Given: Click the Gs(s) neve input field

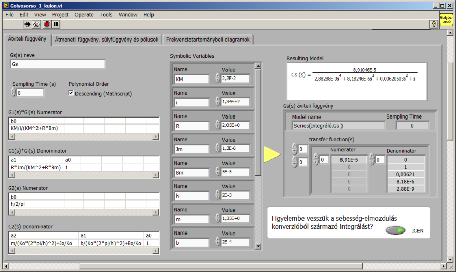Looking at the screenshot, I should click(x=57, y=64).
